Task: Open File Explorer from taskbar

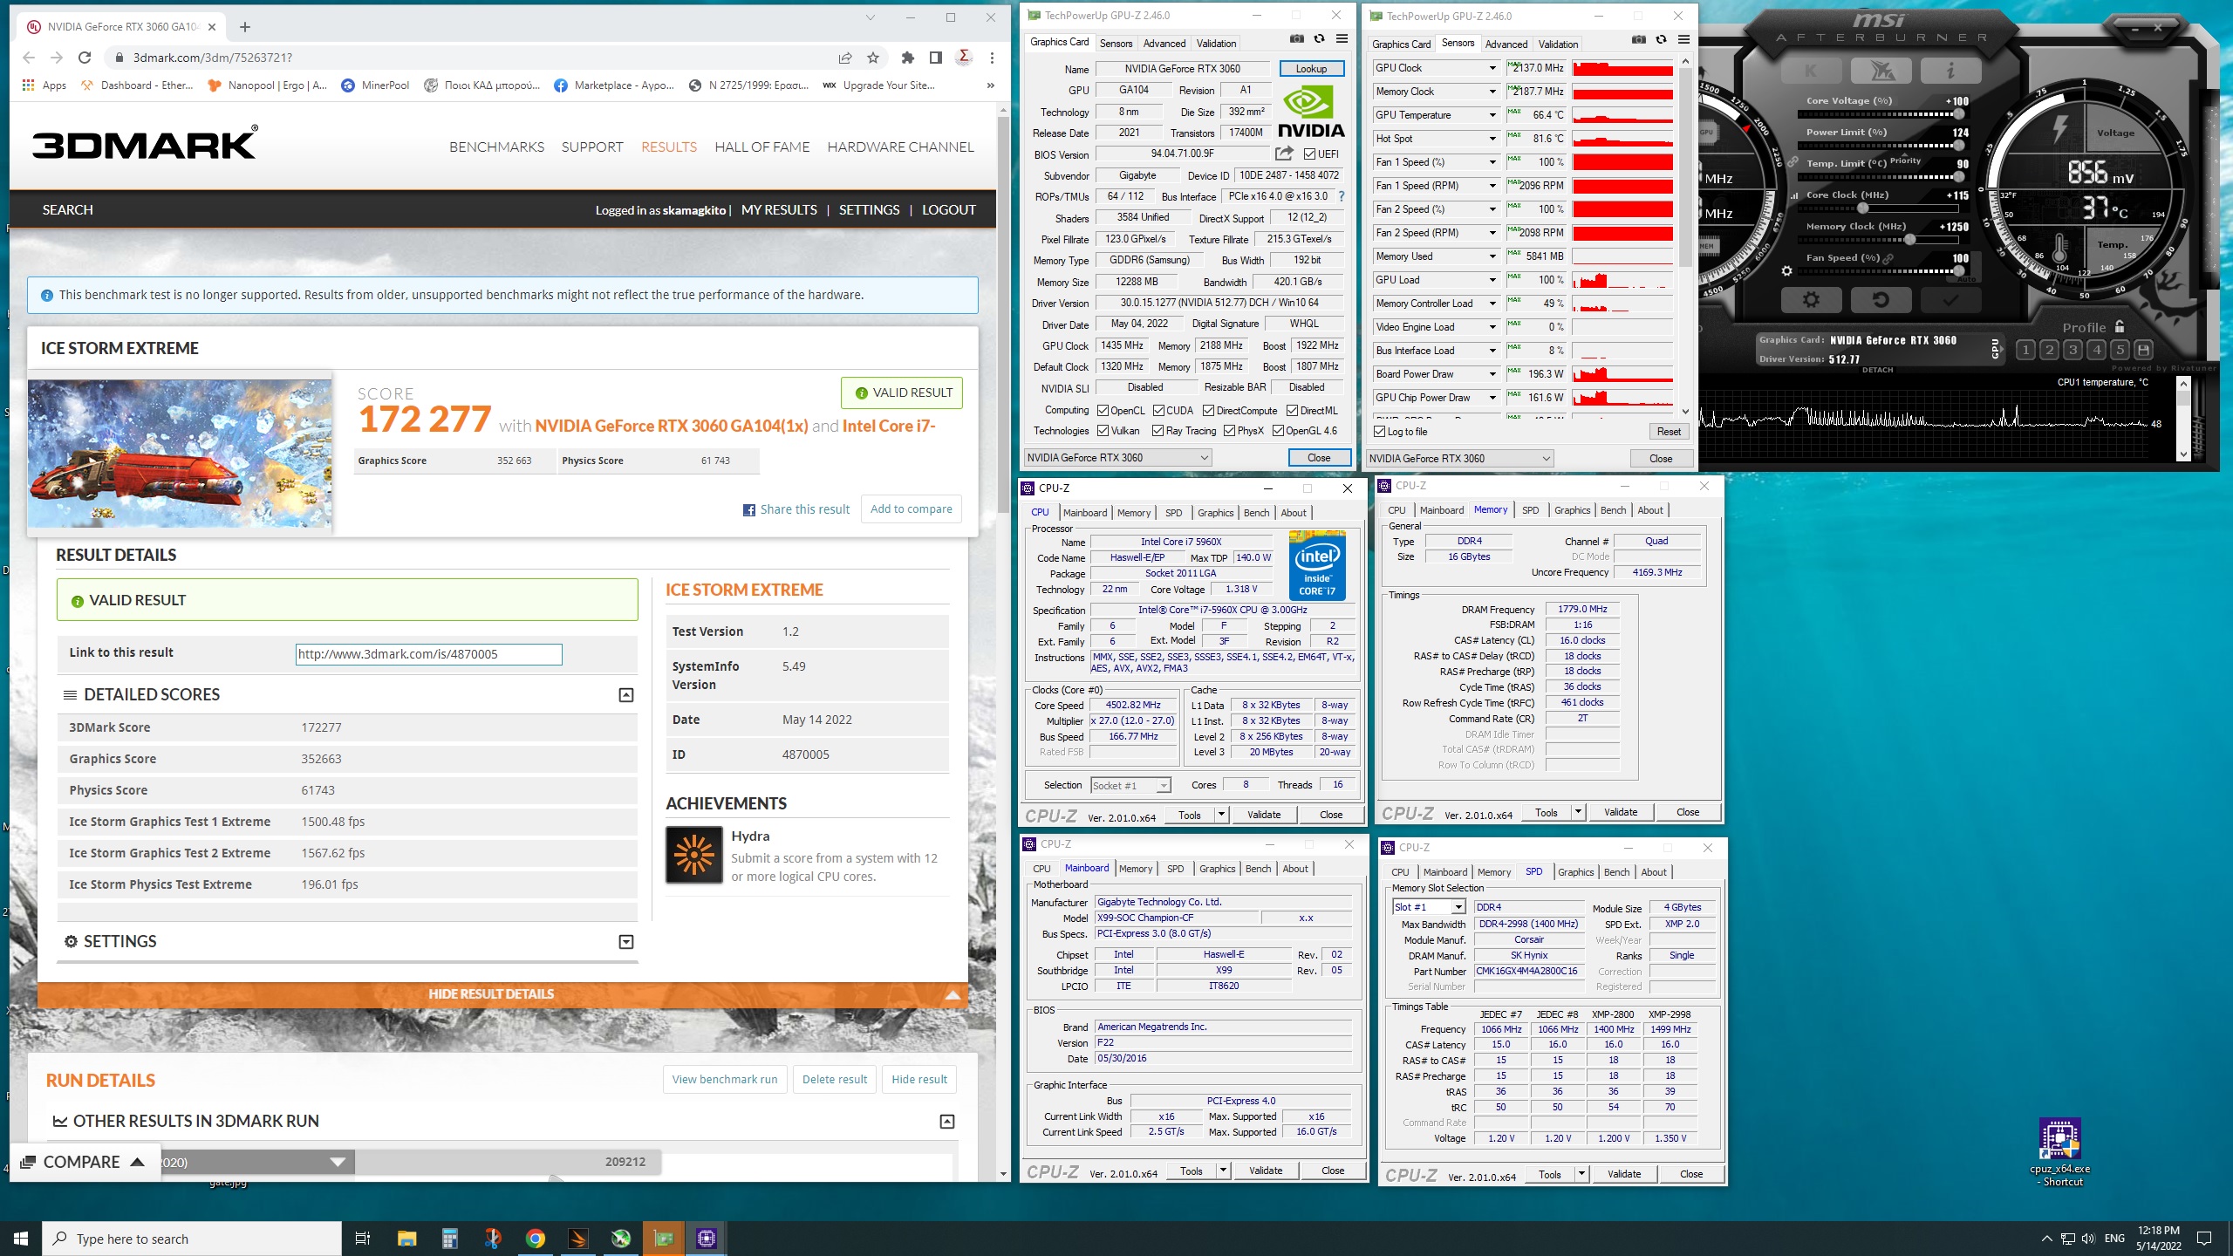Action: [x=407, y=1239]
